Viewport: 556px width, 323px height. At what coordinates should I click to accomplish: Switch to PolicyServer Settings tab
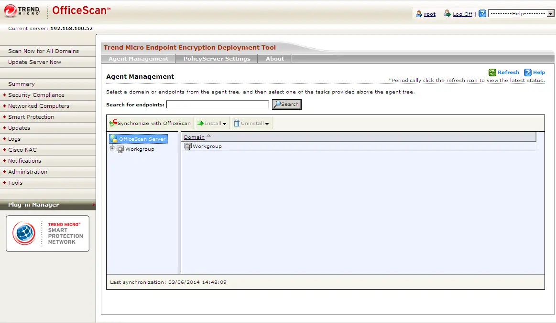tap(217, 59)
